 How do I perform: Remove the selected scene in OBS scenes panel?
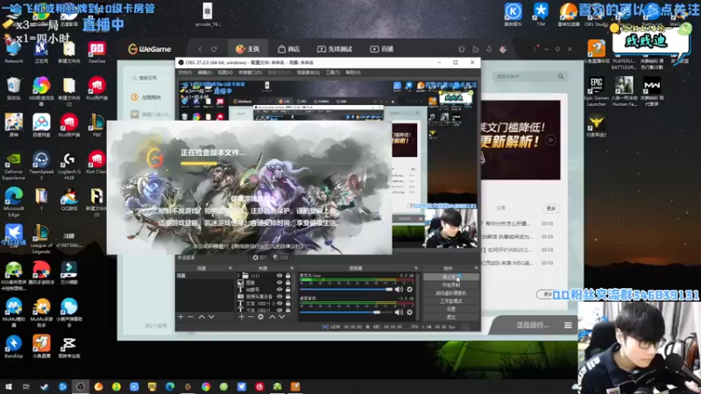190,317
